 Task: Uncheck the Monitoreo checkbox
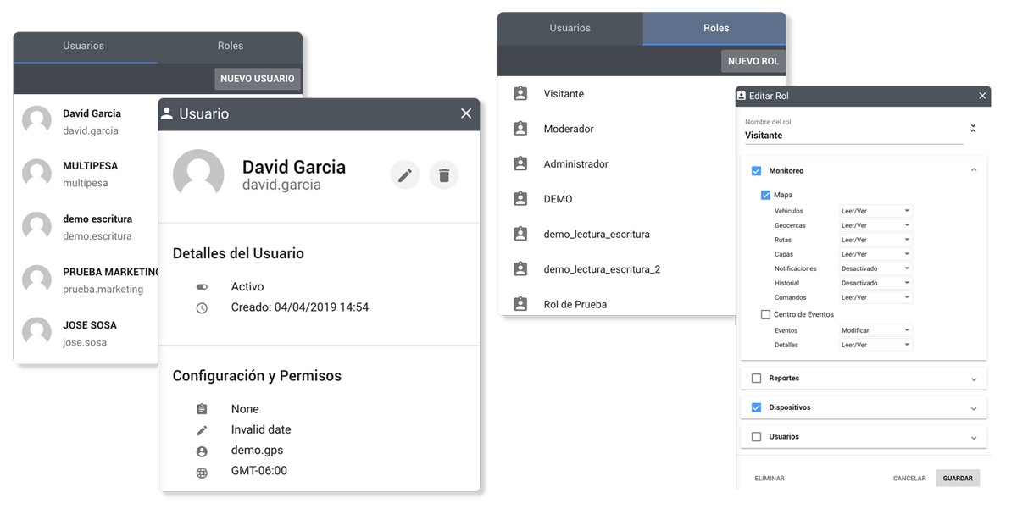757,171
